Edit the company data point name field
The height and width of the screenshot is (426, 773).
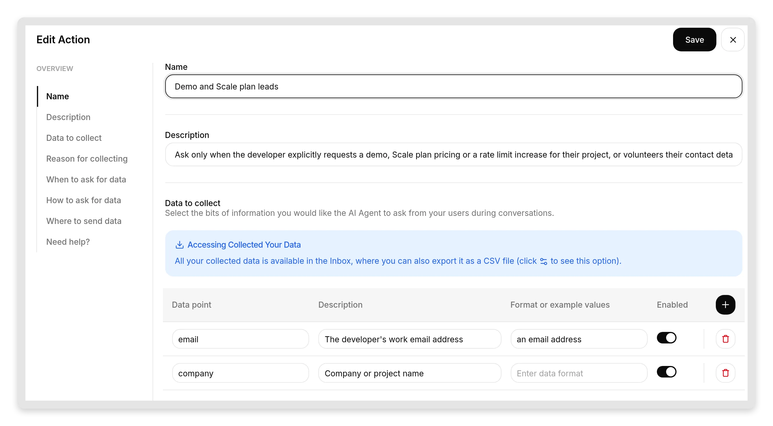click(240, 373)
